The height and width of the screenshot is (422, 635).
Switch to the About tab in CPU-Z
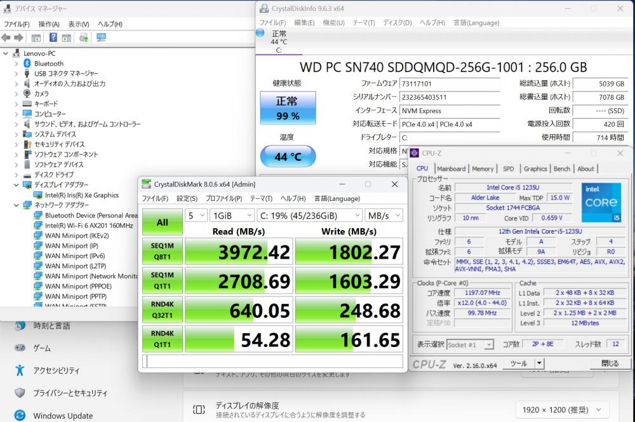[585, 168]
